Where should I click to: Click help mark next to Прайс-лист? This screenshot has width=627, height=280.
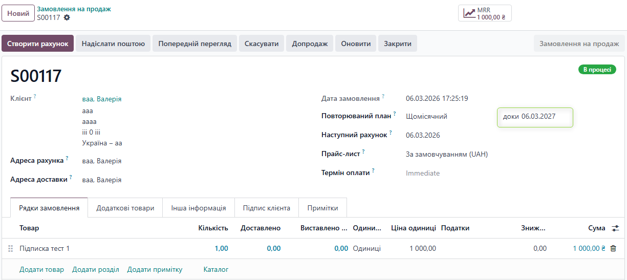pos(363,152)
